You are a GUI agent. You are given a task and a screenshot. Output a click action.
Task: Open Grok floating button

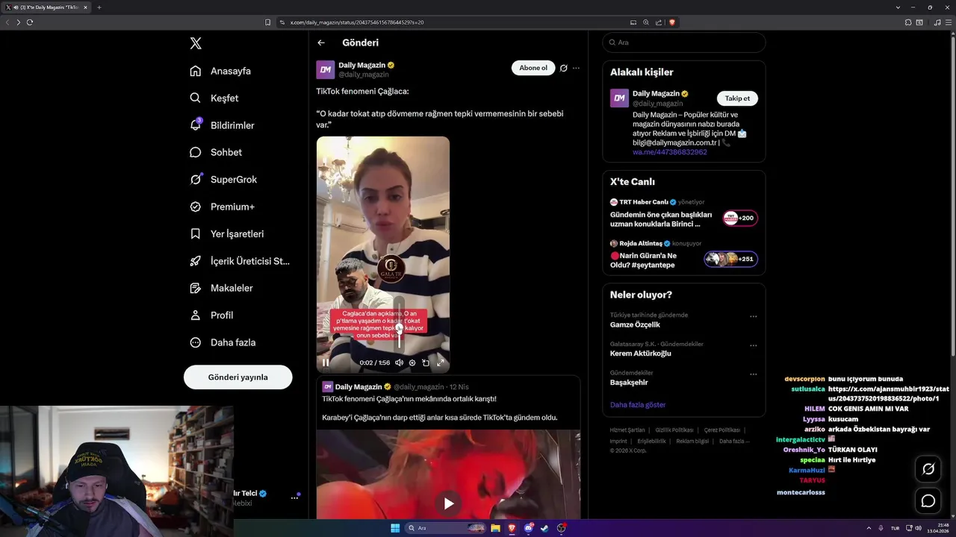pyautogui.click(x=928, y=469)
